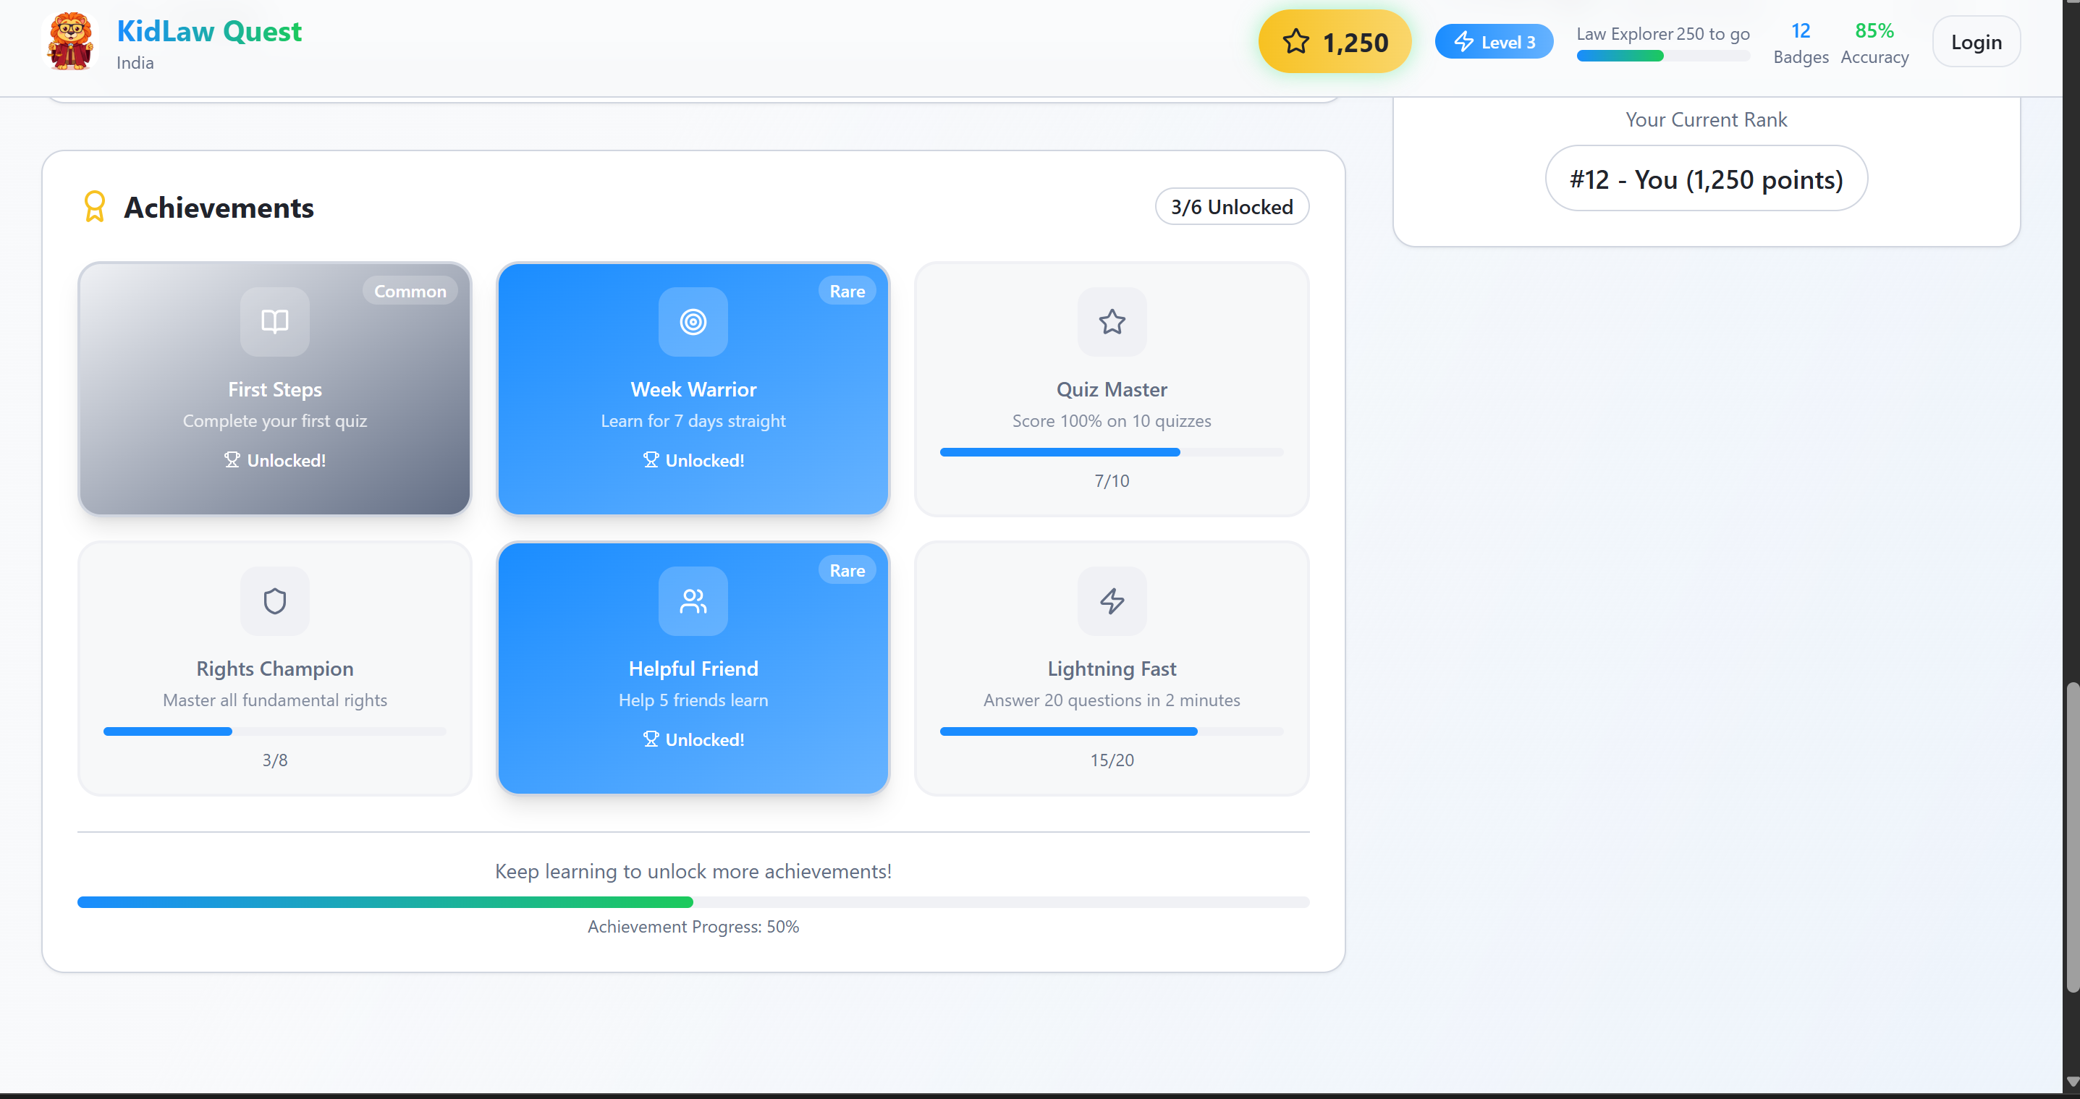The image size is (2080, 1099).
Task: Click the shield icon on Rights Champion
Action: (274, 601)
